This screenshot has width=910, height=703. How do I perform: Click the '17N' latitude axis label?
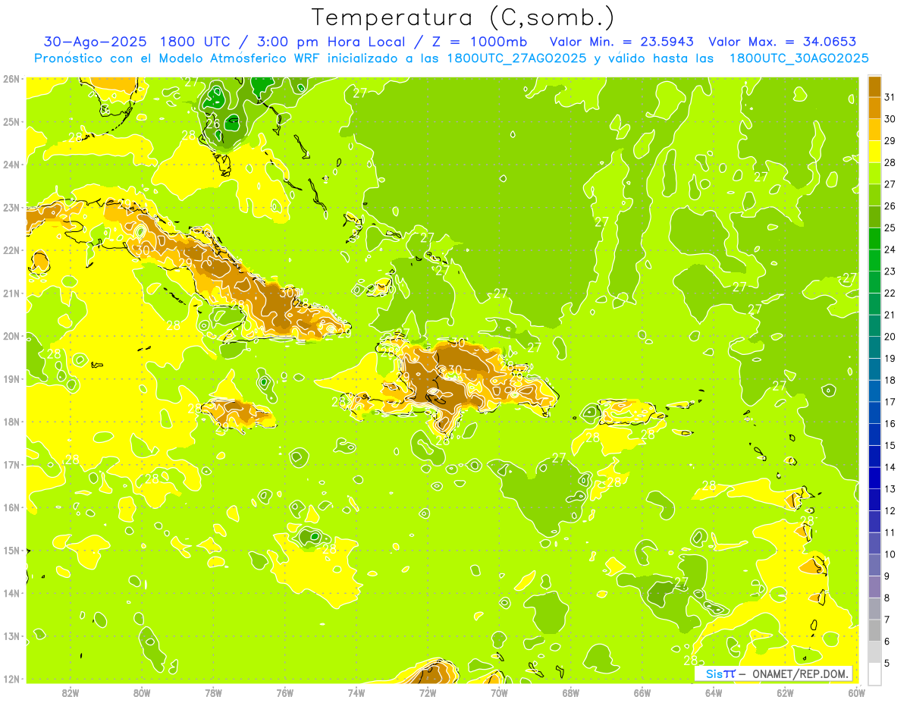pos(11,465)
